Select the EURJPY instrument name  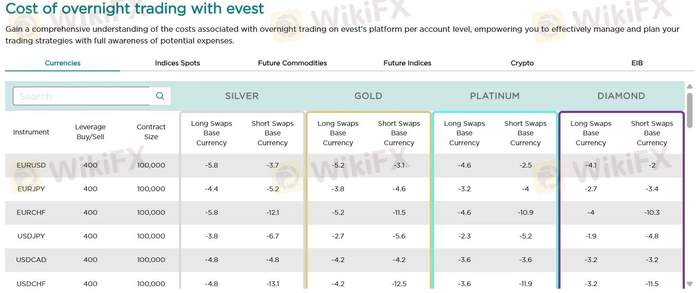[x=31, y=189]
